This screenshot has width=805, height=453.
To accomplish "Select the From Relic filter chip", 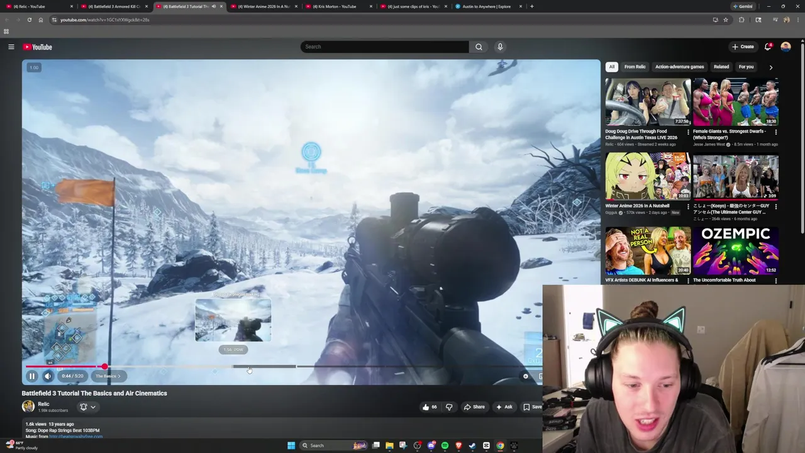I will pos(635,67).
